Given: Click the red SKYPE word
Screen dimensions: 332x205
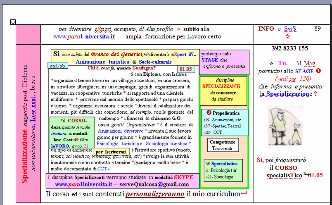Looking at the screenshot, I should (183, 177).
